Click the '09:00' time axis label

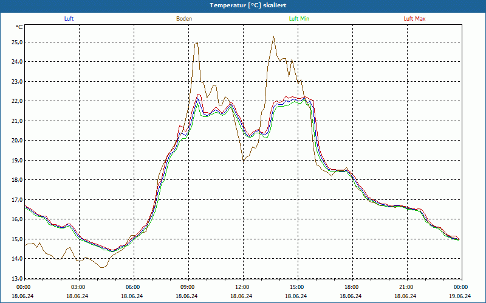click(187, 287)
